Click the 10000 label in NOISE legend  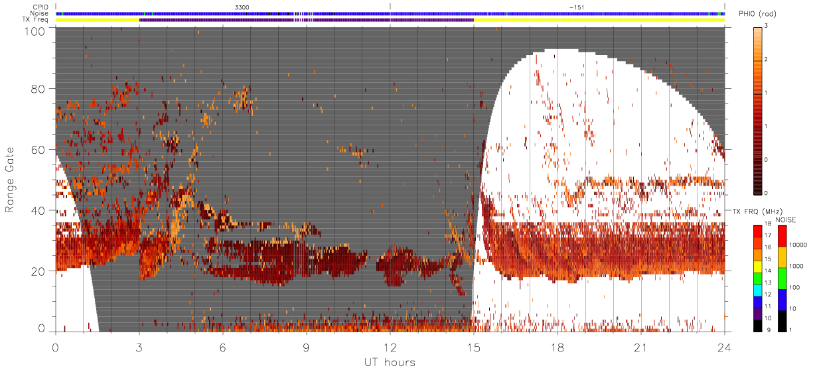point(797,245)
